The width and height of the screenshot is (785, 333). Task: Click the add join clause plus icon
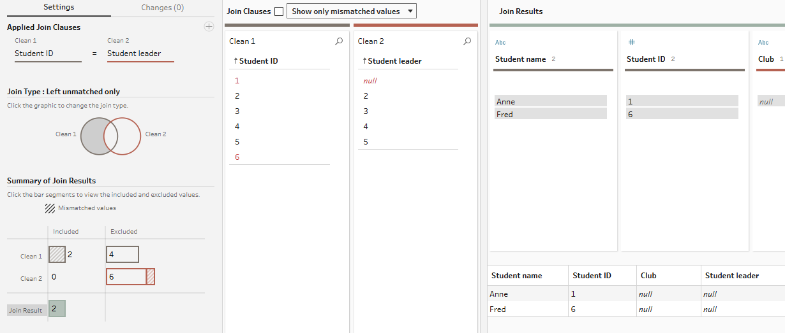tap(208, 27)
